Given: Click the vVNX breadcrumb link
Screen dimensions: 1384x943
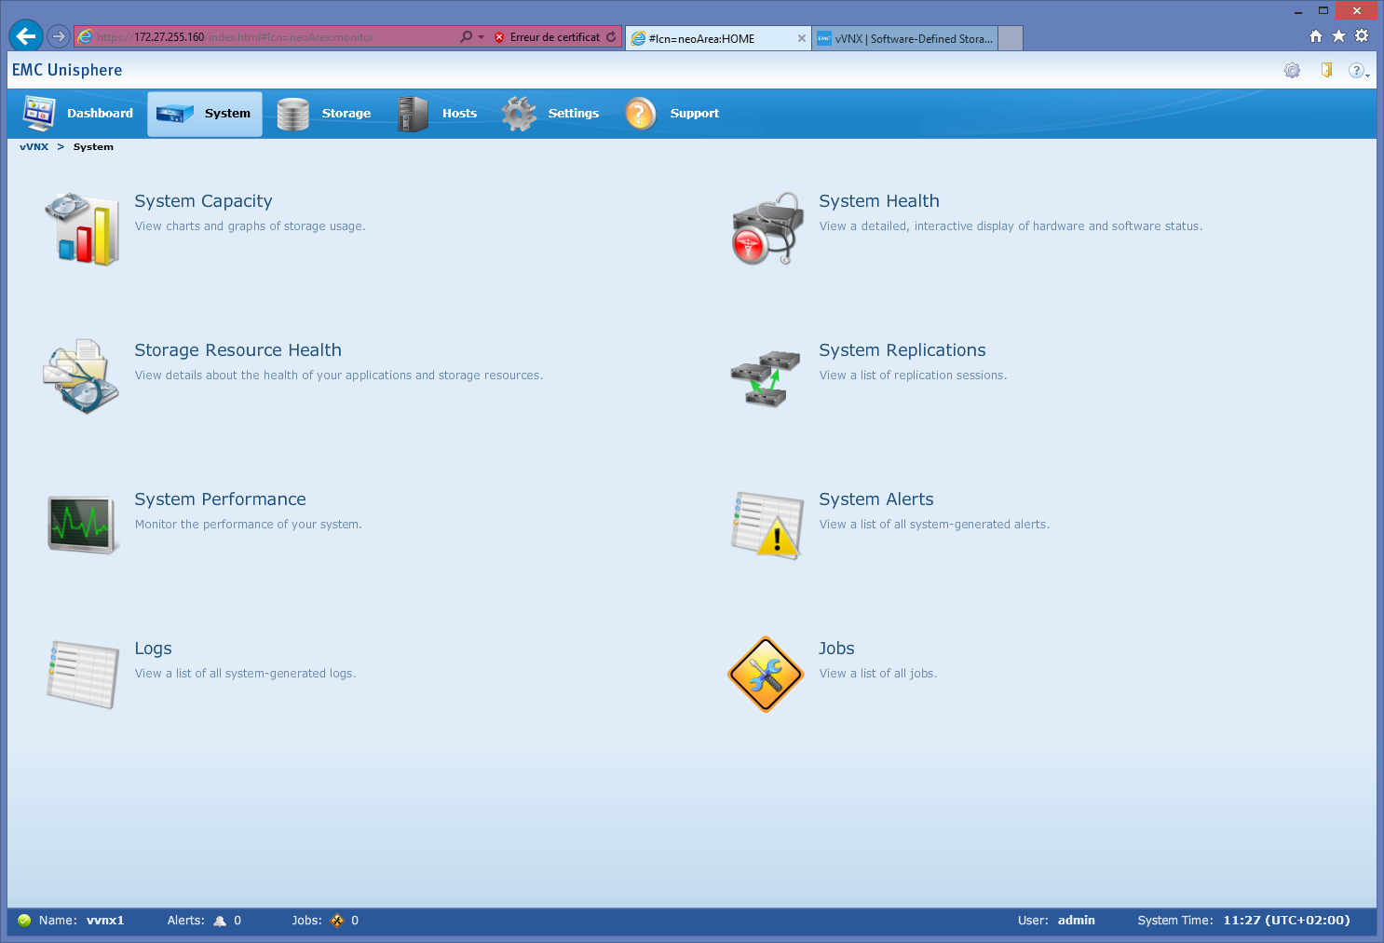Looking at the screenshot, I should click(34, 147).
